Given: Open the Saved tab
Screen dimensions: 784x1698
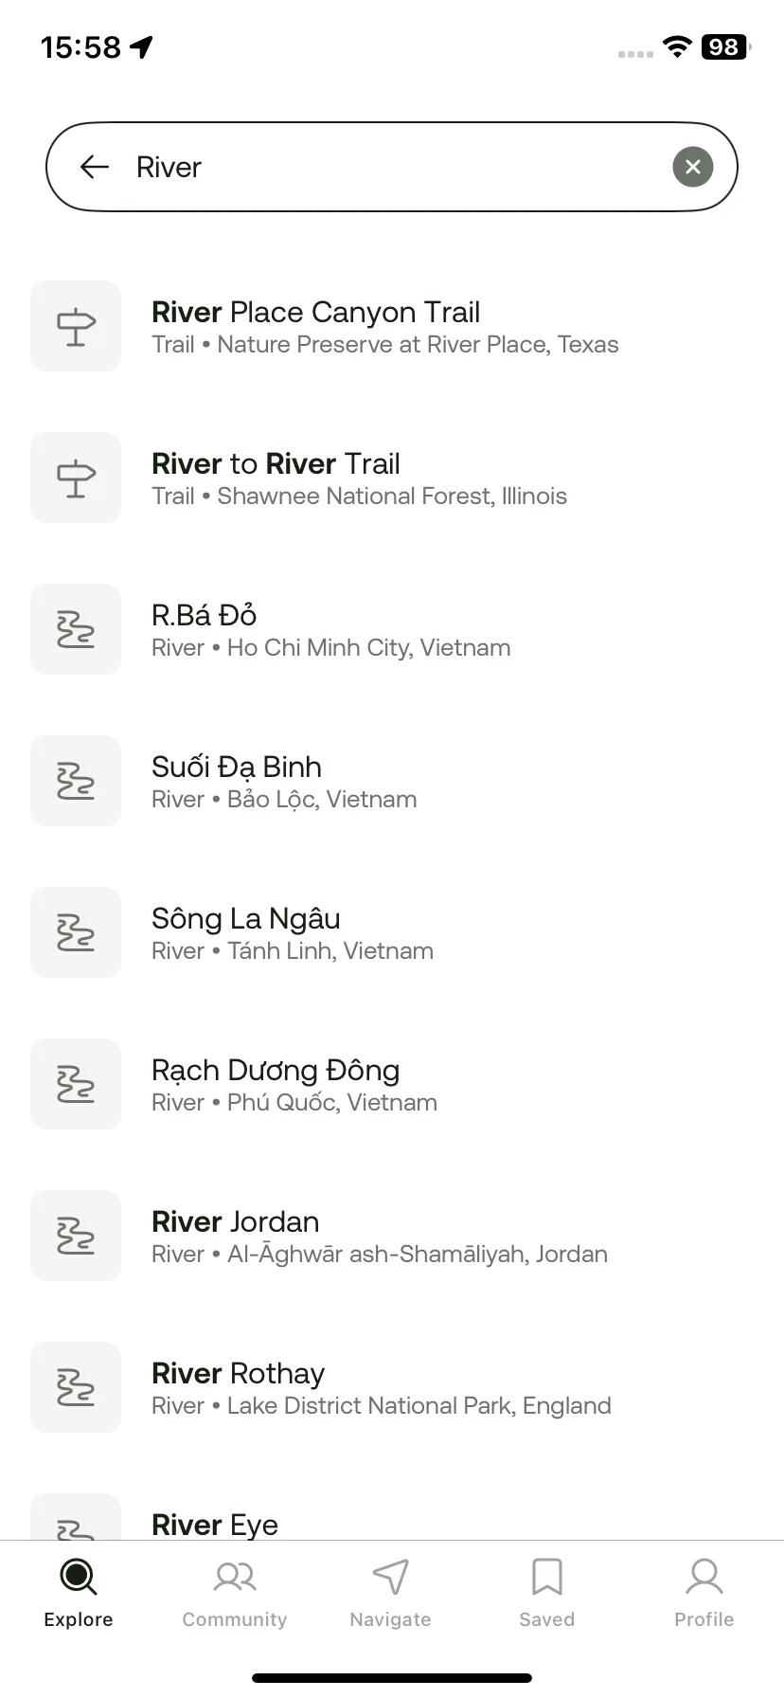Looking at the screenshot, I should click(x=547, y=1594).
